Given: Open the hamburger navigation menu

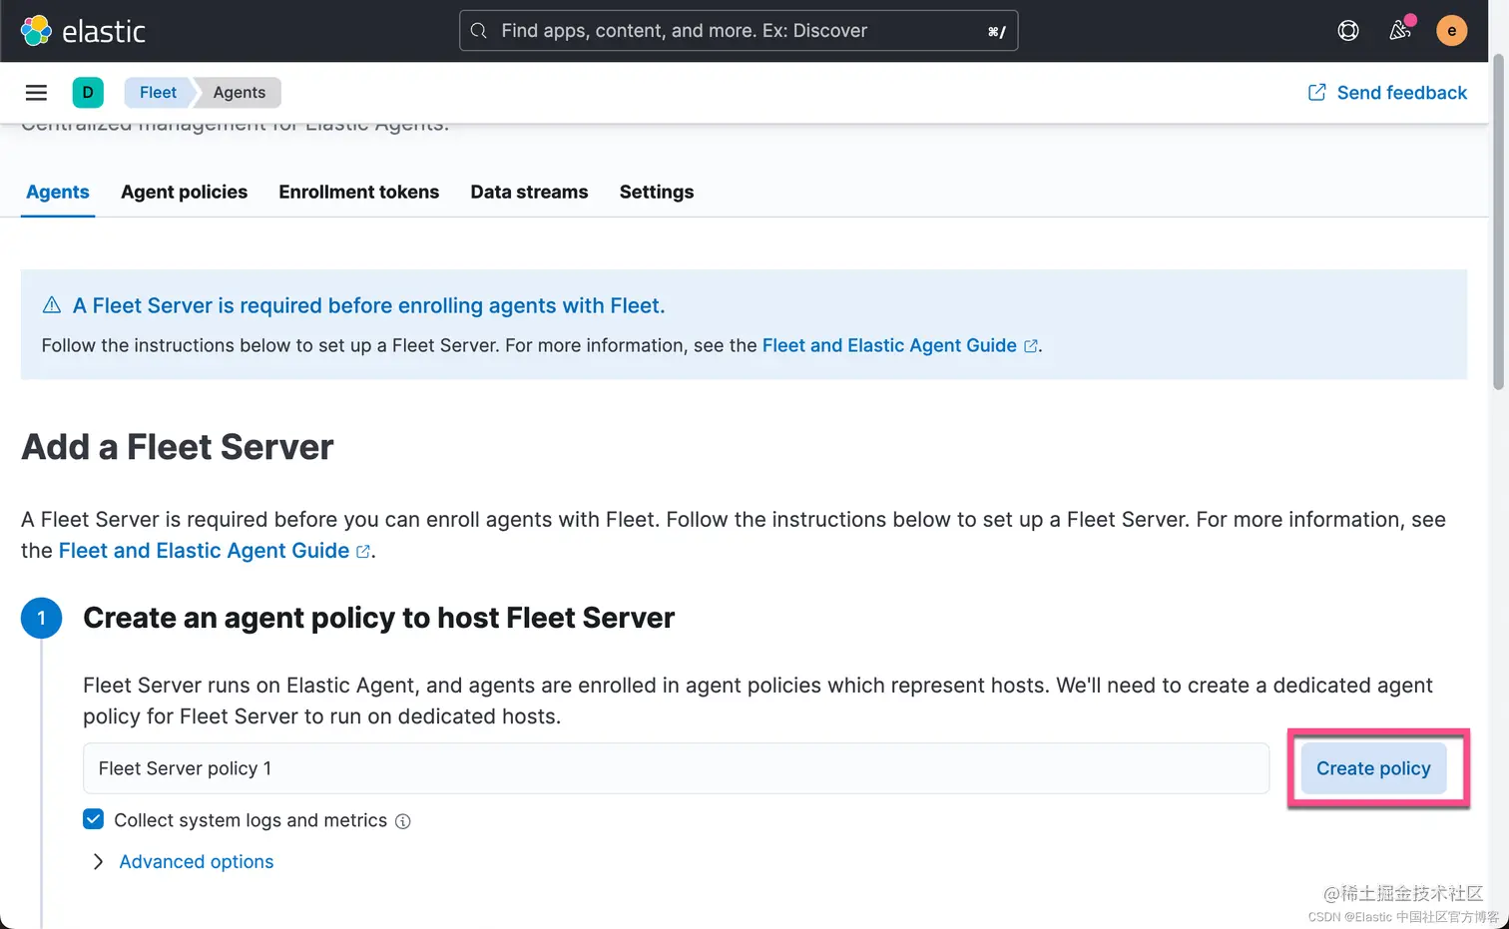Looking at the screenshot, I should click(x=36, y=93).
